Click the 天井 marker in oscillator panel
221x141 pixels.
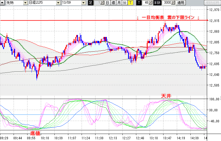[x=166, y=96]
